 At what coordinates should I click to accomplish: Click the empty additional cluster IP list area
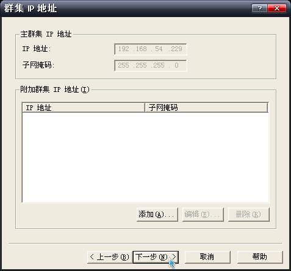[x=145, y=157]
